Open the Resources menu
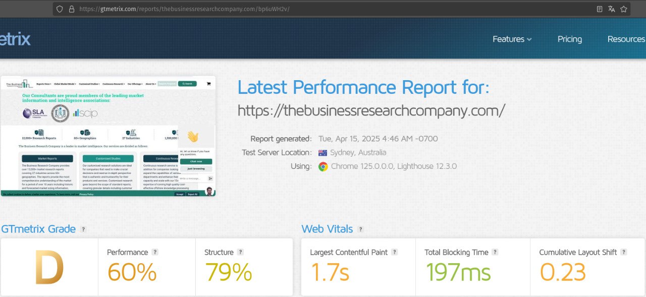Image resolution: width=646 pixels, height=297 pixels. click(x=626, y=39)
